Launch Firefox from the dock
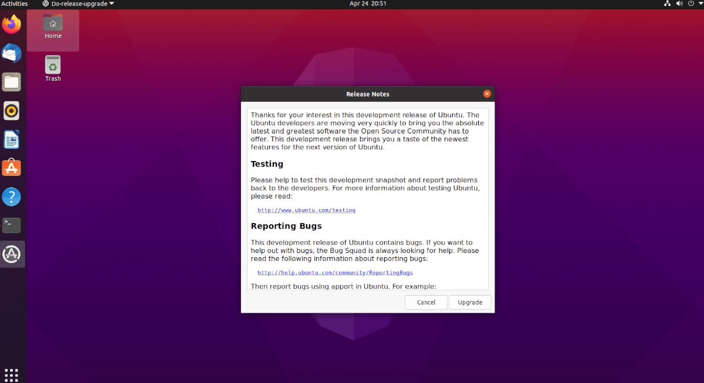Viewport: 704px width, 383px height. click(x=12, y=25)
